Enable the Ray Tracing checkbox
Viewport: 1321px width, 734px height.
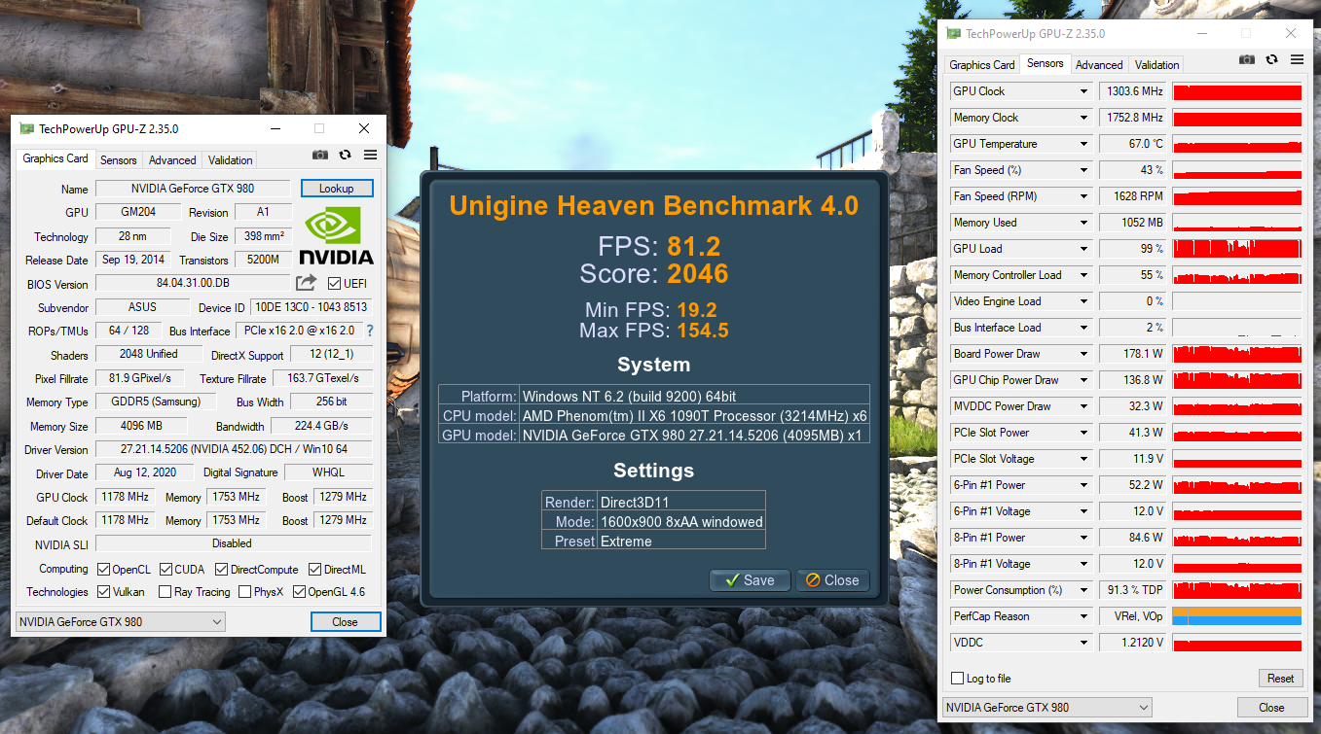[x=166, y=591]
